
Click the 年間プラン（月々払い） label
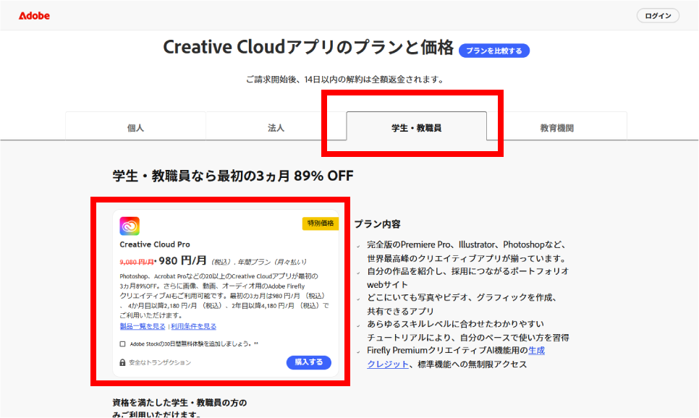coord(272,262)
